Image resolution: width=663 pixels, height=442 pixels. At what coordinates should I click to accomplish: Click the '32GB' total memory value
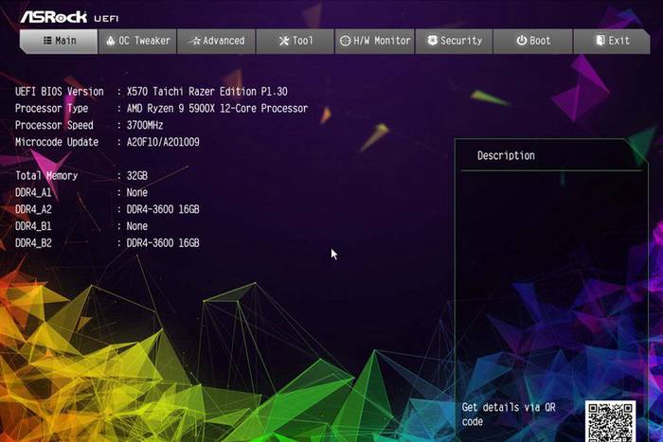click(137, 176)
